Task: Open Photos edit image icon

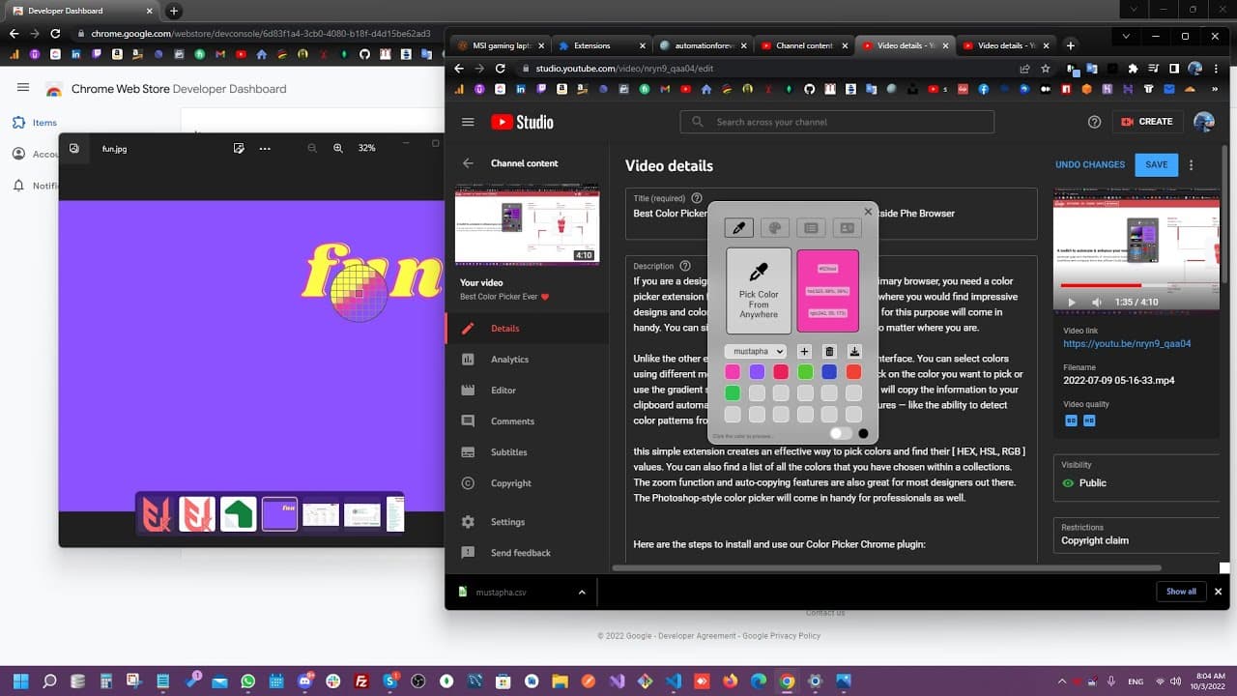Action: [x=239, y=148]
